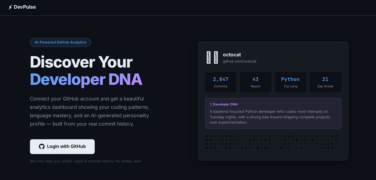Click the Developer DNA summary paragraph
The width and height of the screenshot is (376, 180).
pyautogui.click(x=270, y=117)
